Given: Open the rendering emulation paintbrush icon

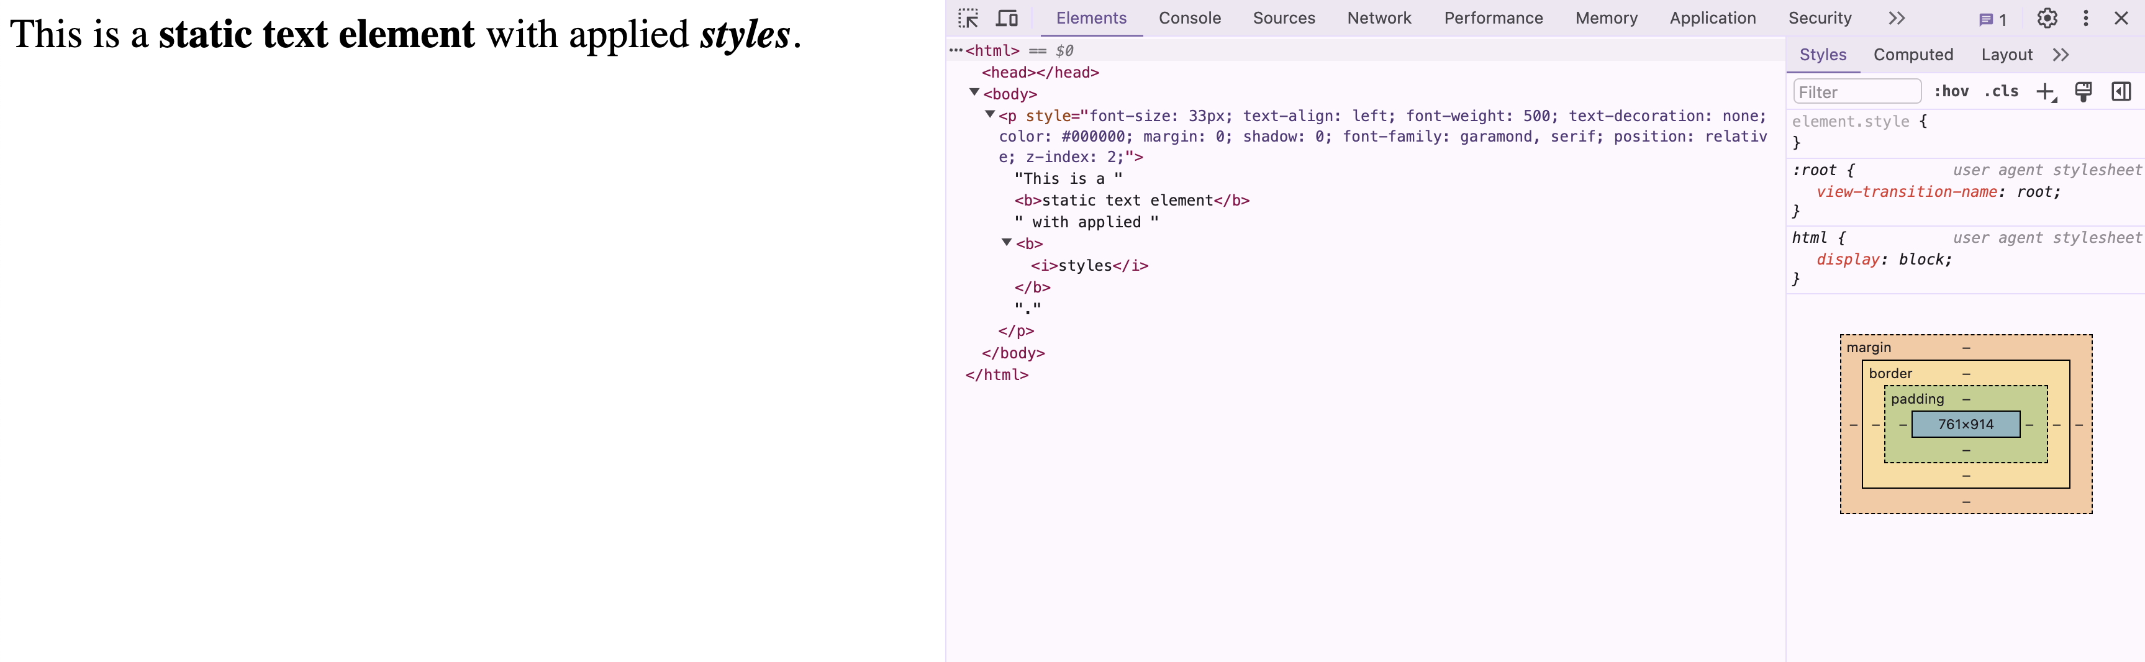Looking at the screenshot, I should [2082, 91].
